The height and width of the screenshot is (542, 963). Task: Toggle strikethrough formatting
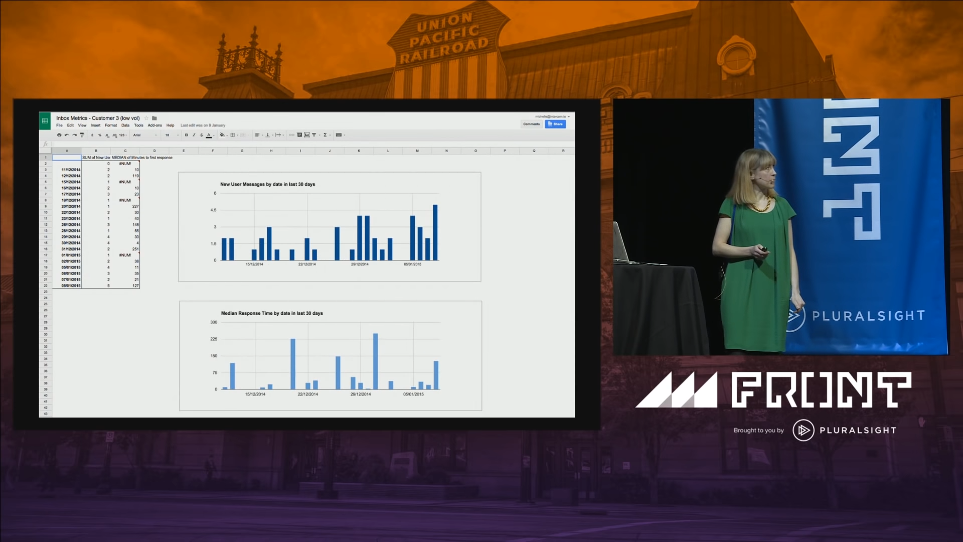click(201, 135)
